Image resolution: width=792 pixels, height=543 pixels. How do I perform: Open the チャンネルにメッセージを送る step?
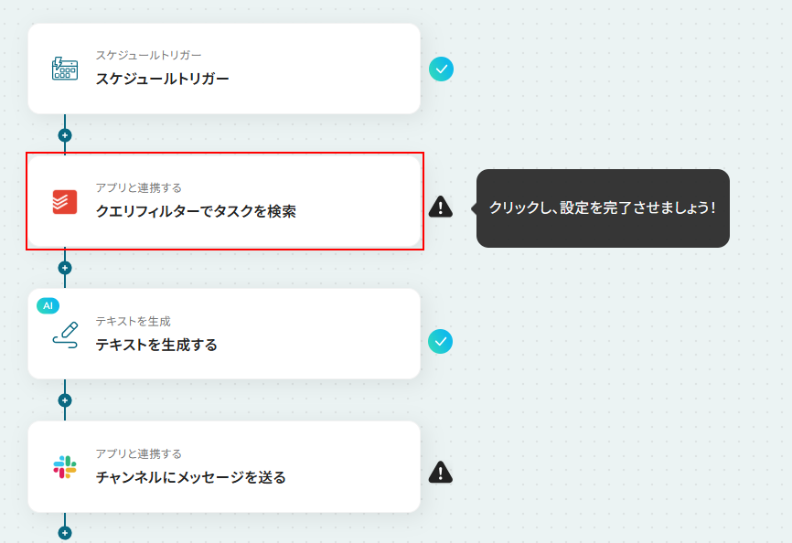click(224, 467)
